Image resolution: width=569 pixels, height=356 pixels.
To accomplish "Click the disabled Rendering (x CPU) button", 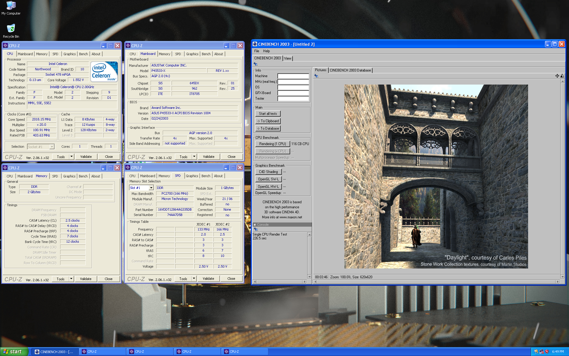I will (272, 151).
